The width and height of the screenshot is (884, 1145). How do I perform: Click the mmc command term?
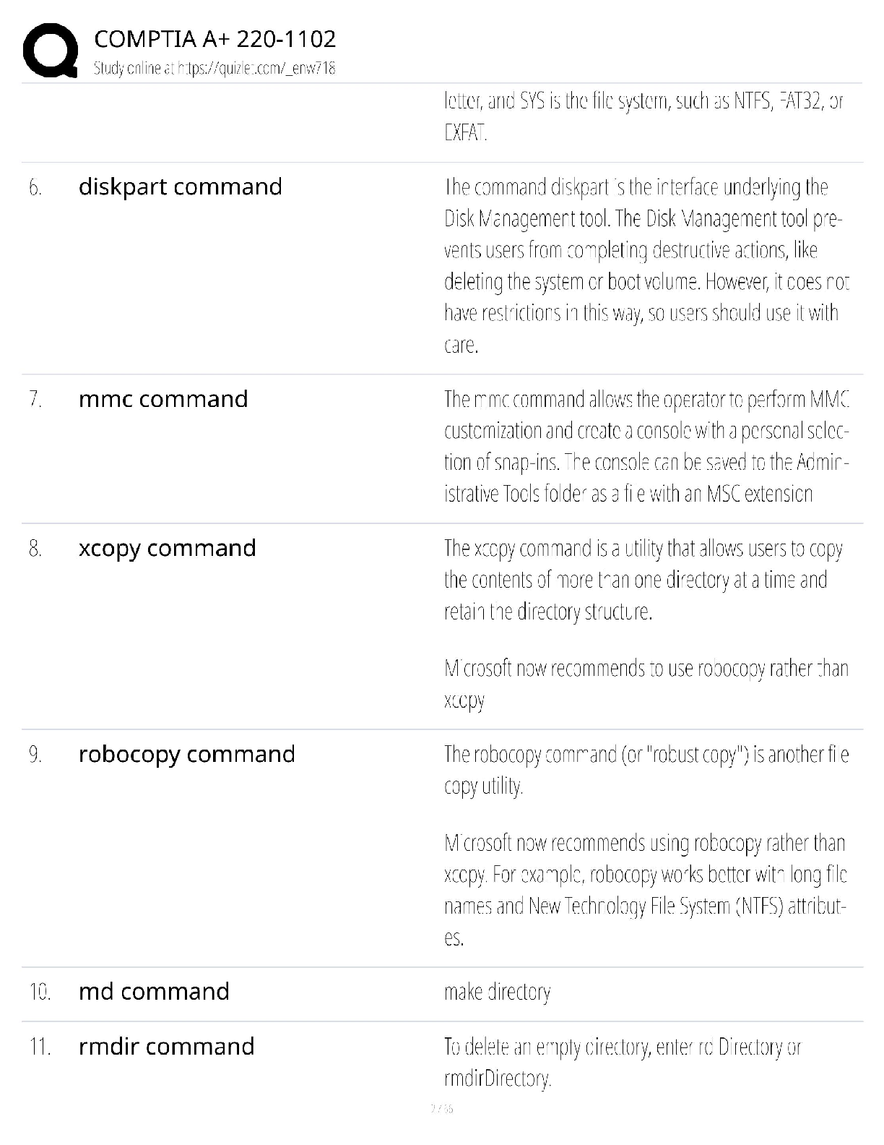point(163,399)
